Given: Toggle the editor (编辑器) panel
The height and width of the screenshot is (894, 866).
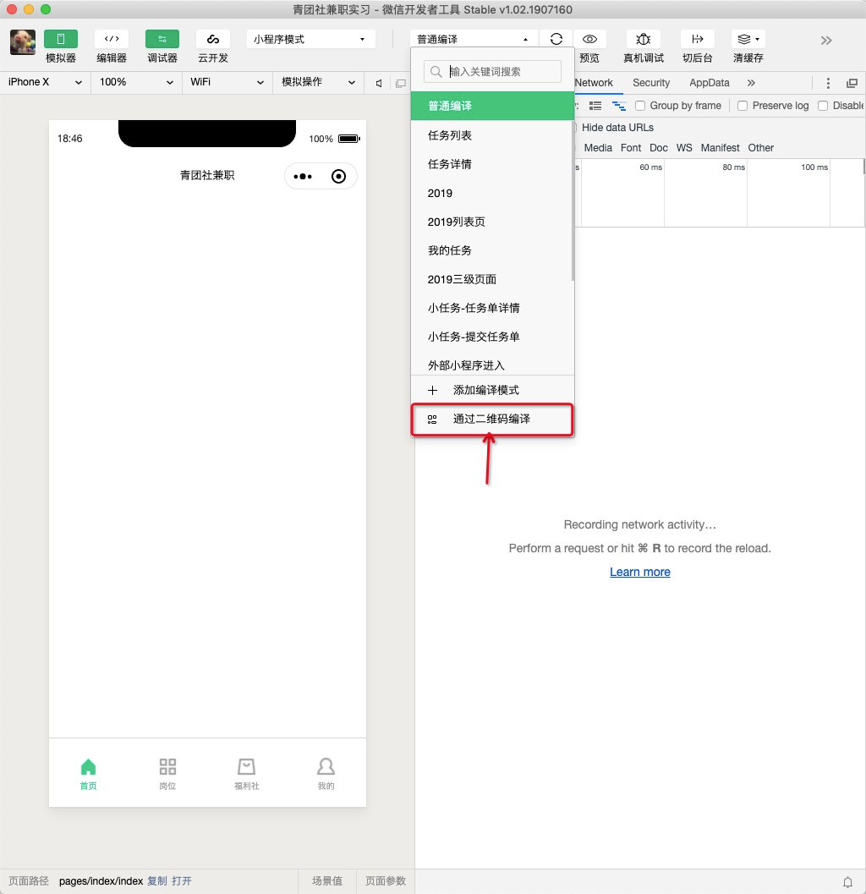Looking at the screenshot, I should (111, 40).
